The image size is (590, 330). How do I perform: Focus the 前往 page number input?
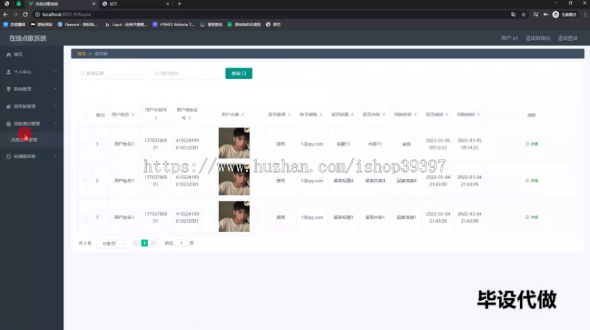tap(182, 243)
